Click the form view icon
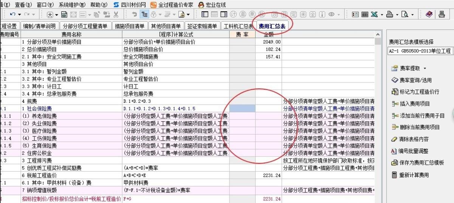 click(x=355, y=14)
